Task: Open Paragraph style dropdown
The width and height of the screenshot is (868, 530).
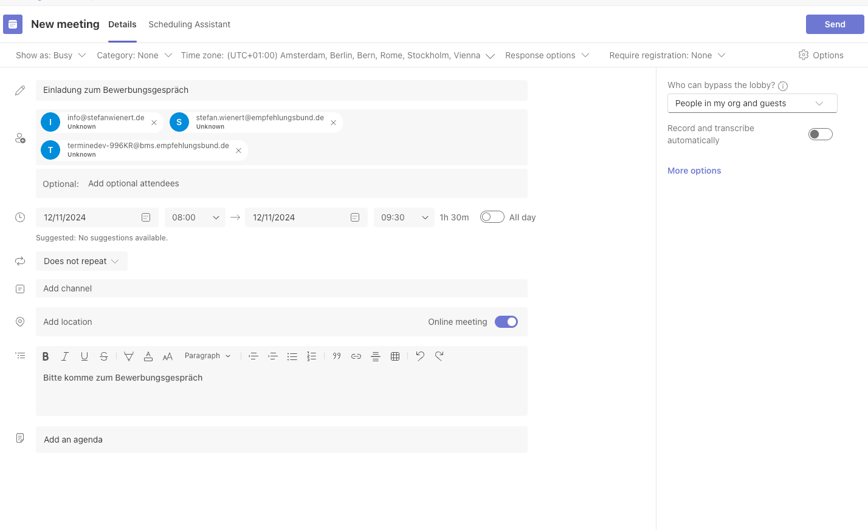Action: point(207,356)
